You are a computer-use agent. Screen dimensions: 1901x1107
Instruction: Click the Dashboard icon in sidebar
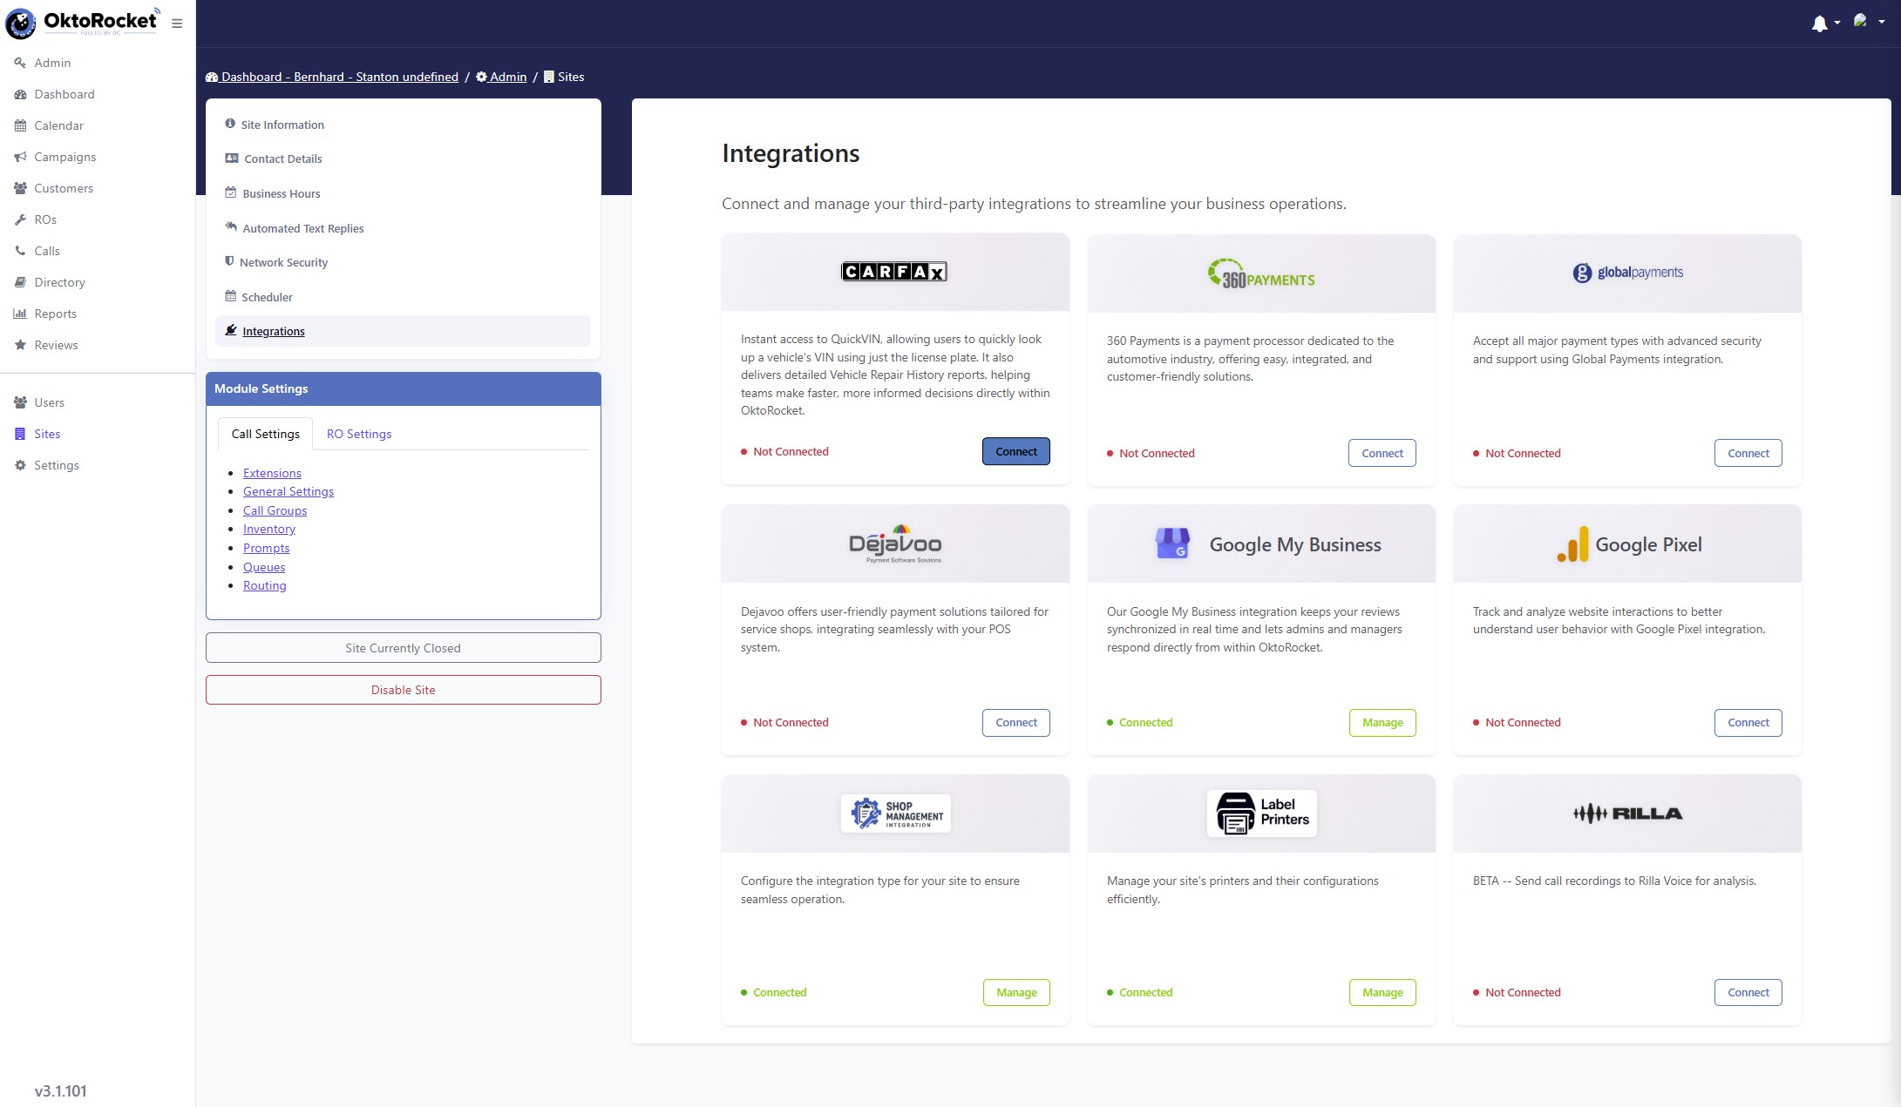pyautogui.click(x=20, y=94)
